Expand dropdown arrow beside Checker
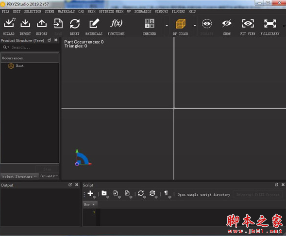The image size is (286, 236). (x=167, y=26)
